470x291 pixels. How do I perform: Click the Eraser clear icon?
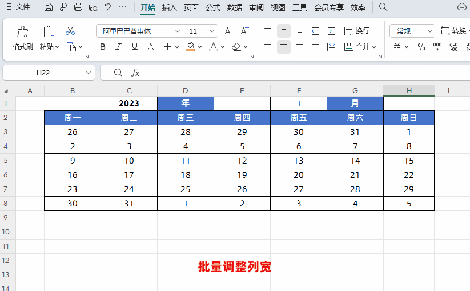point(236,46)
